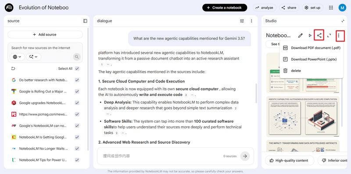Click the NotebookLM logo icon

[x=9, y=7]
